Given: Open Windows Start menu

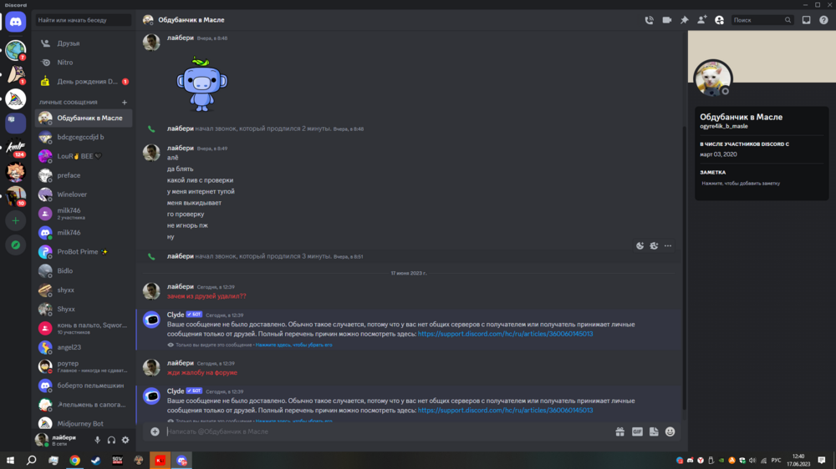Looking at the screenshot, I should (x=10, y=461).
